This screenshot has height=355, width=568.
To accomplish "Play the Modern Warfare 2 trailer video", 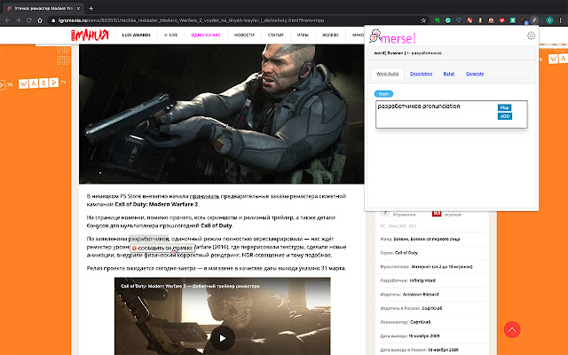I will coord(223,338).
